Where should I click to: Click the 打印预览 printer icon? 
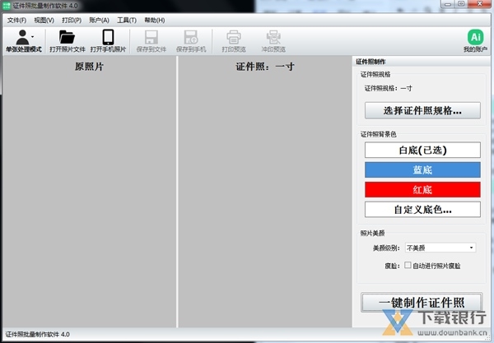point(234,37)
